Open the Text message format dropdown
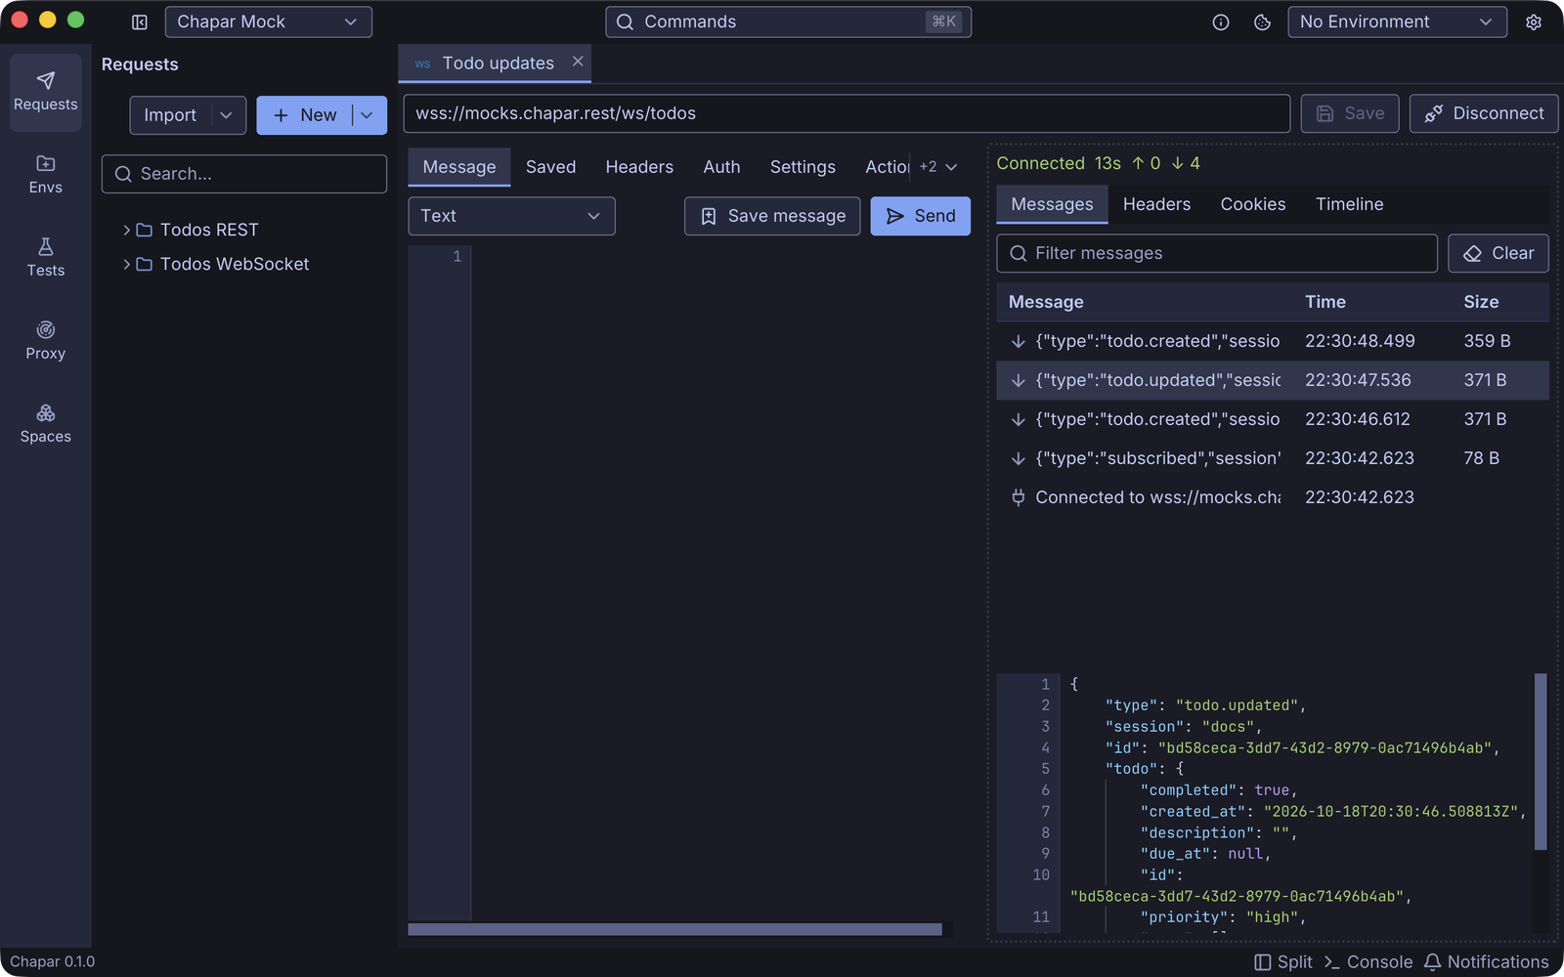This screenshot has height=977, width=1564. 511,216
